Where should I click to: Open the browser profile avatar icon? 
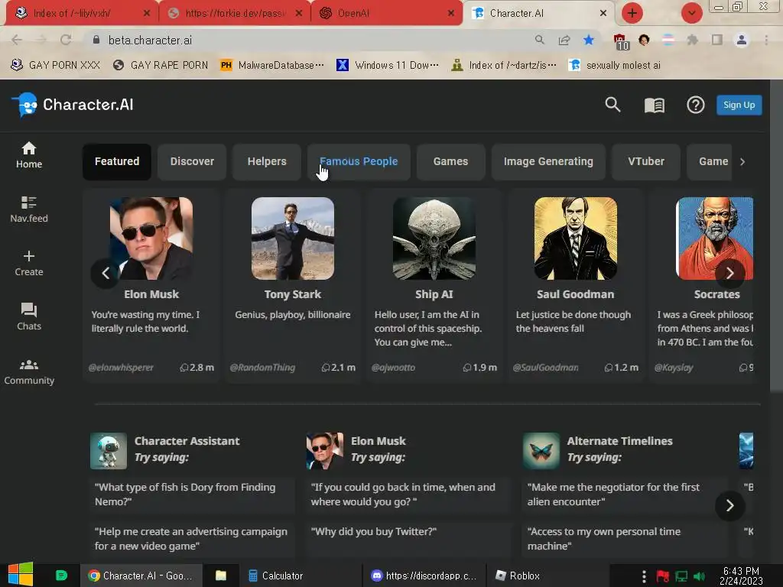coord(742,40)
